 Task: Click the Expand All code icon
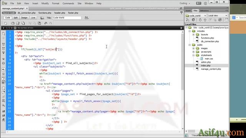3,53
